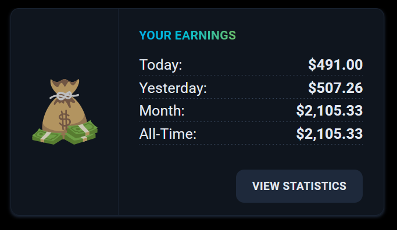
Task: Click the cash stack on right of bag
Action: pos(81,132)
